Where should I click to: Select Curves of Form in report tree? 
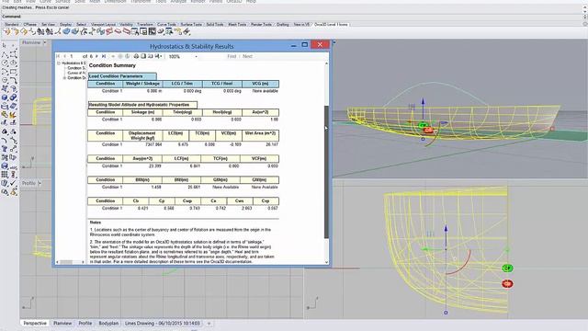(x=76, y=74)
